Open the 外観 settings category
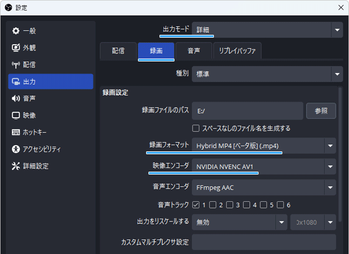349x254 pixels. pos(51,48)
